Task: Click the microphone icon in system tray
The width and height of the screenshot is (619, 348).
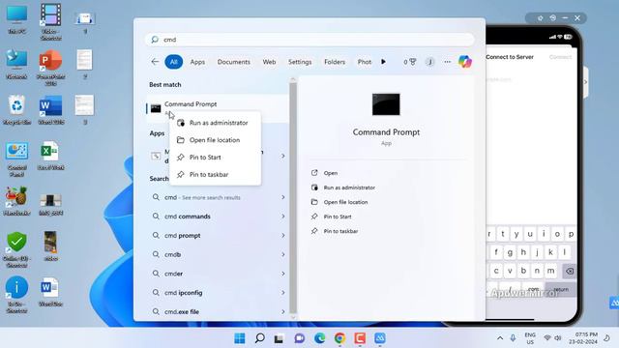Action: (x=513, y=338)
